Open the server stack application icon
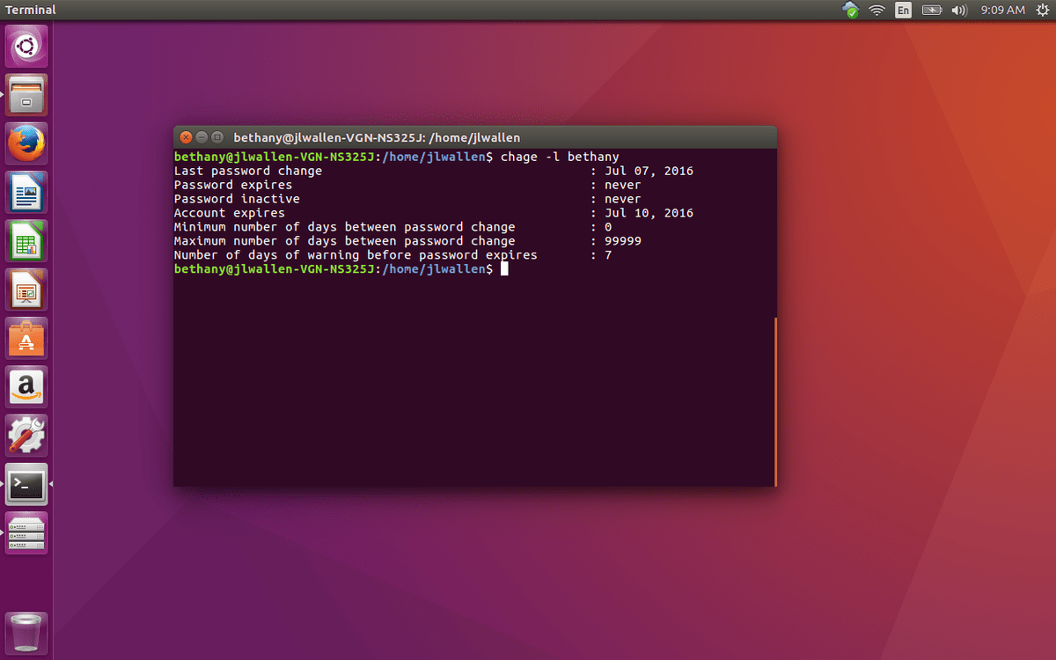 tap(26, 532)
